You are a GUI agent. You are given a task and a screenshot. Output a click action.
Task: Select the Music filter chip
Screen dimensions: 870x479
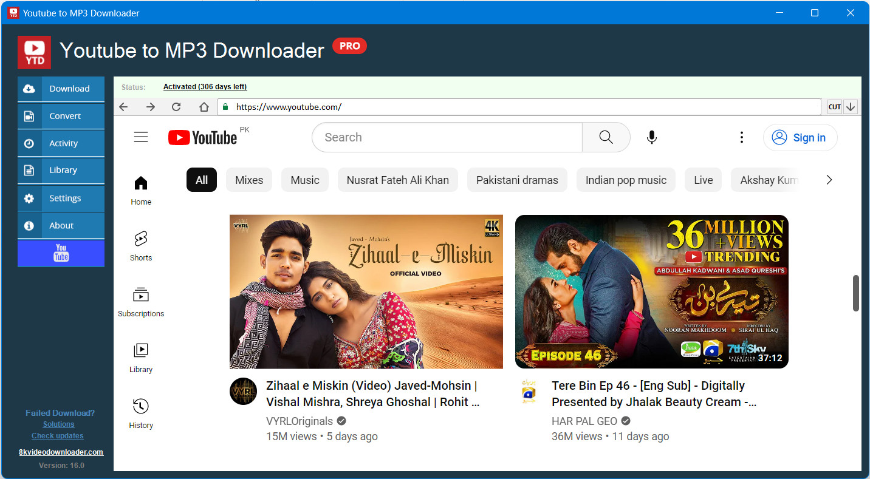pos(305,180)
